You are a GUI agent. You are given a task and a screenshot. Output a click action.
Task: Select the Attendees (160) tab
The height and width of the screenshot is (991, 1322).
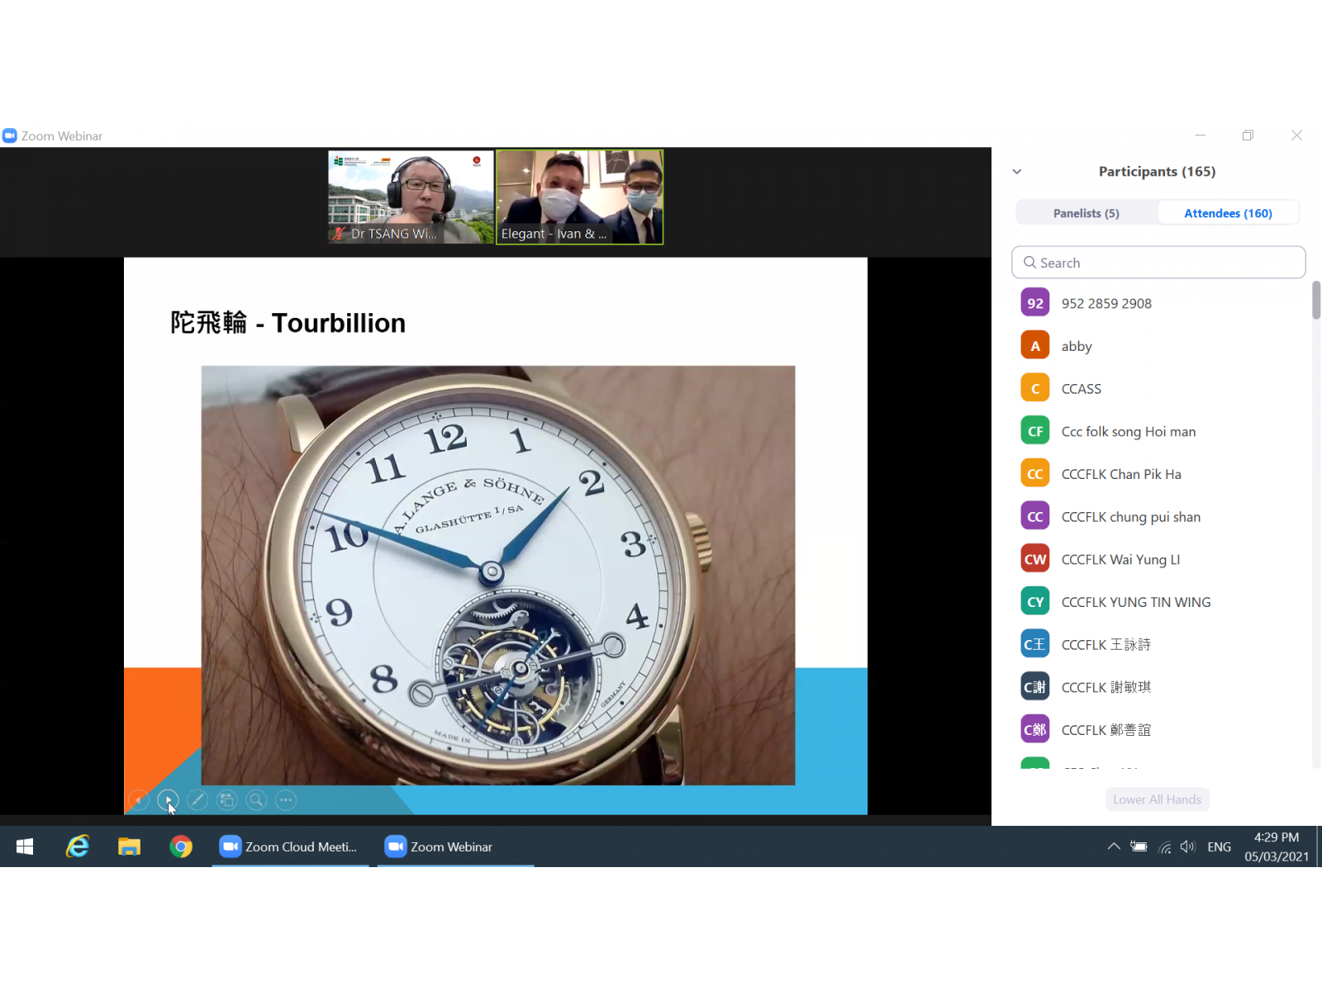(1228, 213)
